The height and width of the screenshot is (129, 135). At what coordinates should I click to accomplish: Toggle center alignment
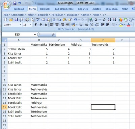click(x=57, y=25)
